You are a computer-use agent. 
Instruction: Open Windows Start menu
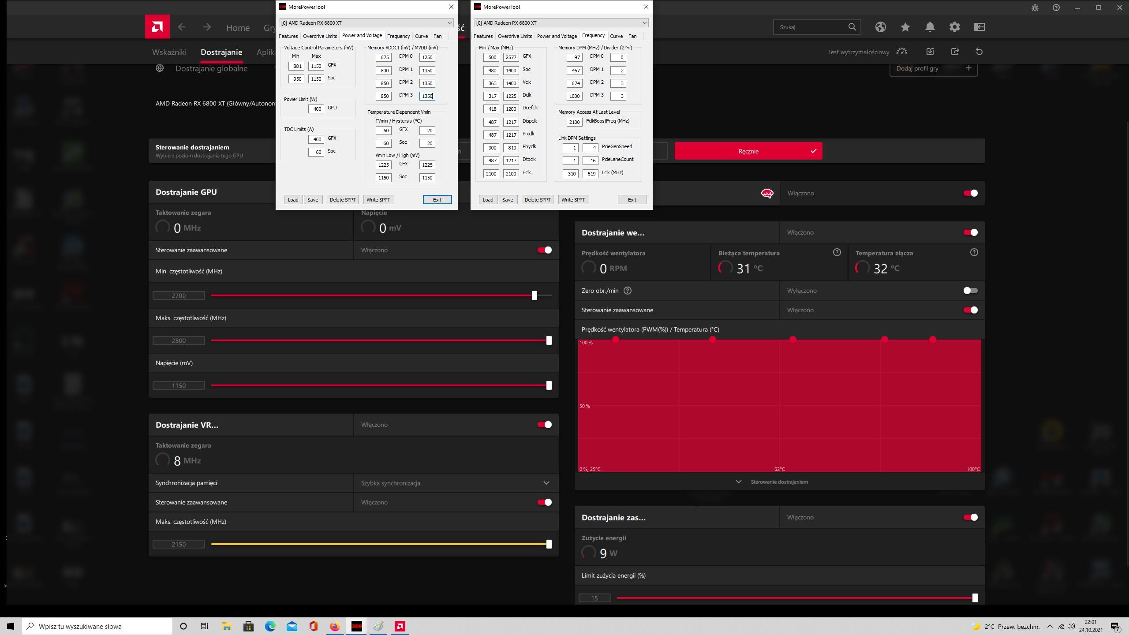[11, 626]
